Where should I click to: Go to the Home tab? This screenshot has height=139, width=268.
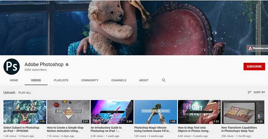[x=14, y=80]
